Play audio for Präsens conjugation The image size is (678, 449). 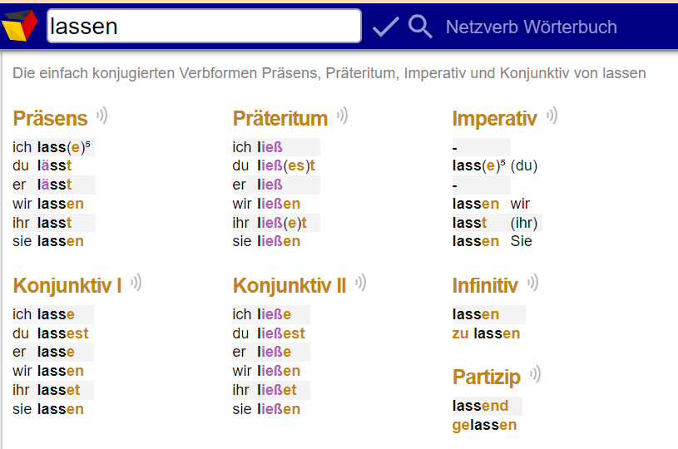[102, 116]
